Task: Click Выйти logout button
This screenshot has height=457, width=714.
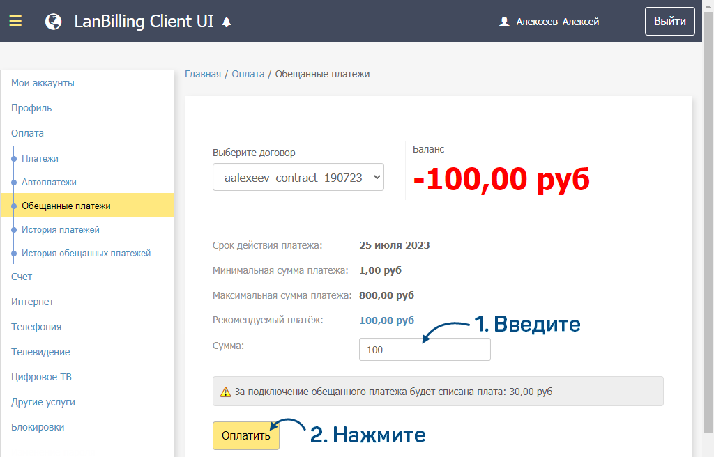Action: (x=669, y=21)
